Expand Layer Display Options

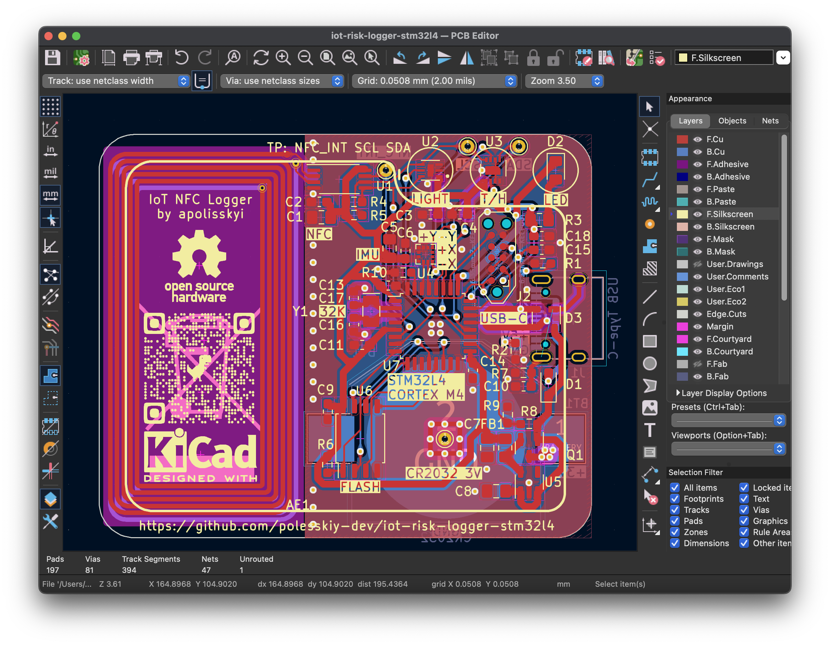[678, 393]
